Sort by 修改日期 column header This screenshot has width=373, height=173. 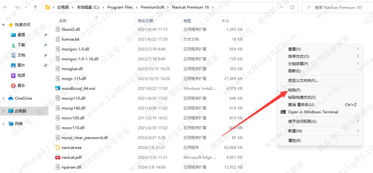[x=145, y=21]
